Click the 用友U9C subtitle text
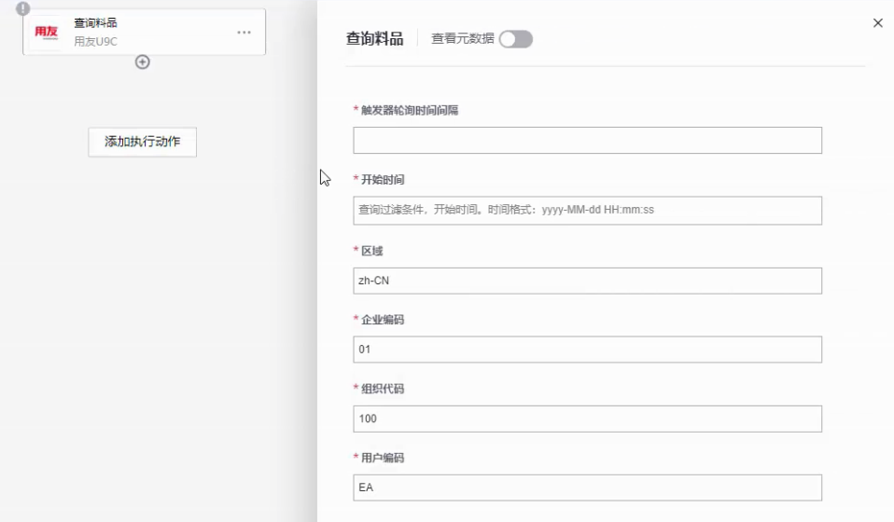The height and width of the screenshot is (522, 894). tap(95, 42)
